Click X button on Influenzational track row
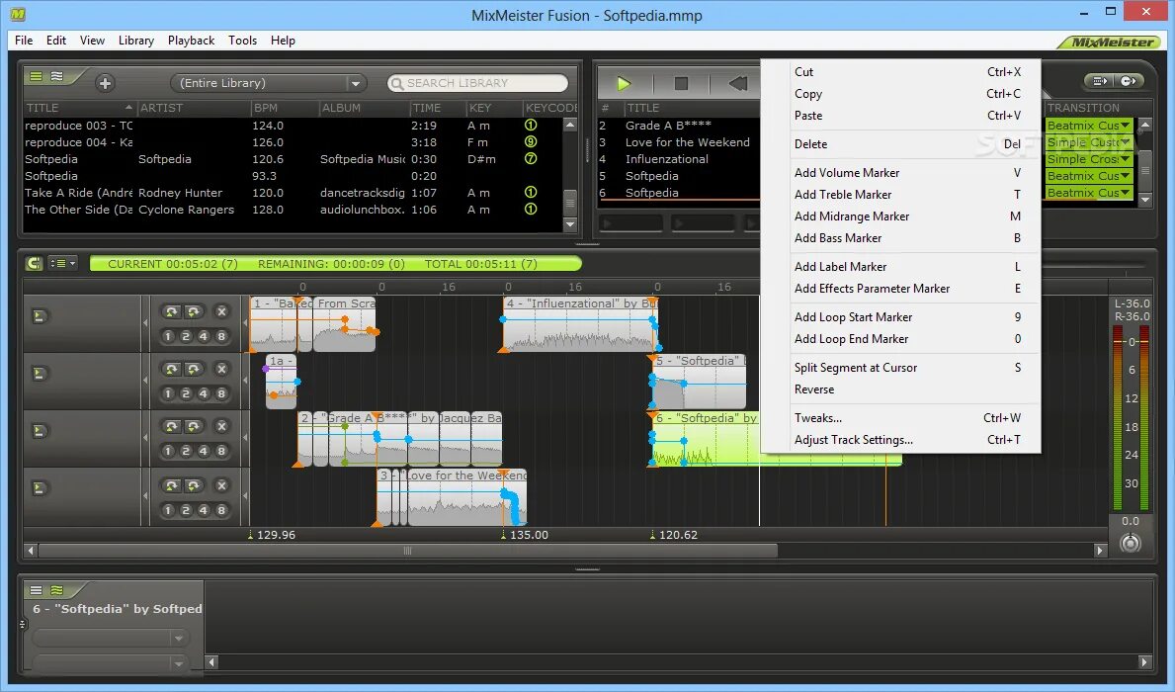This screenshot has height=692, width=1175. coord(221,311)
